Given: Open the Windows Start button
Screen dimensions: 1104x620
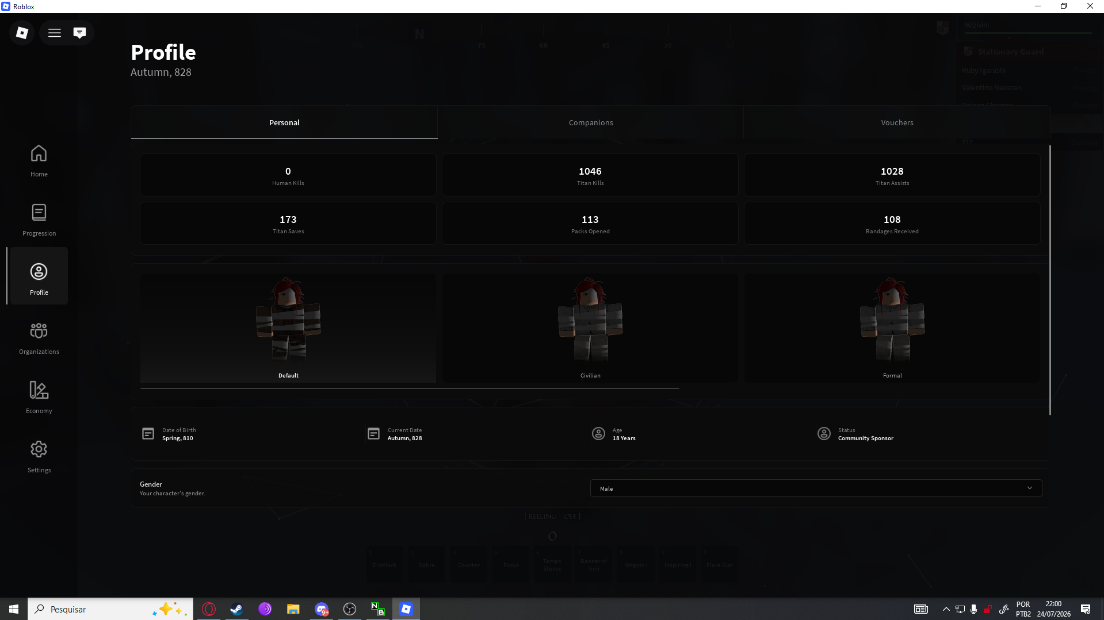Looking at the screenshot, I should (x=14, y=609).
